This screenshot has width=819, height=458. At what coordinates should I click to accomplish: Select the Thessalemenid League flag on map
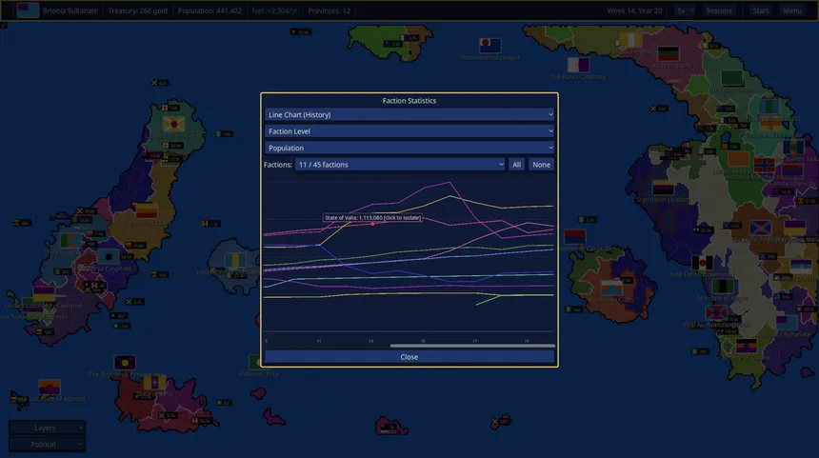[489, 46]
